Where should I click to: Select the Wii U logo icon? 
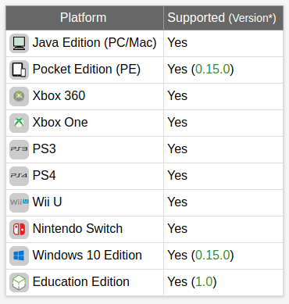tap(19, 202)
